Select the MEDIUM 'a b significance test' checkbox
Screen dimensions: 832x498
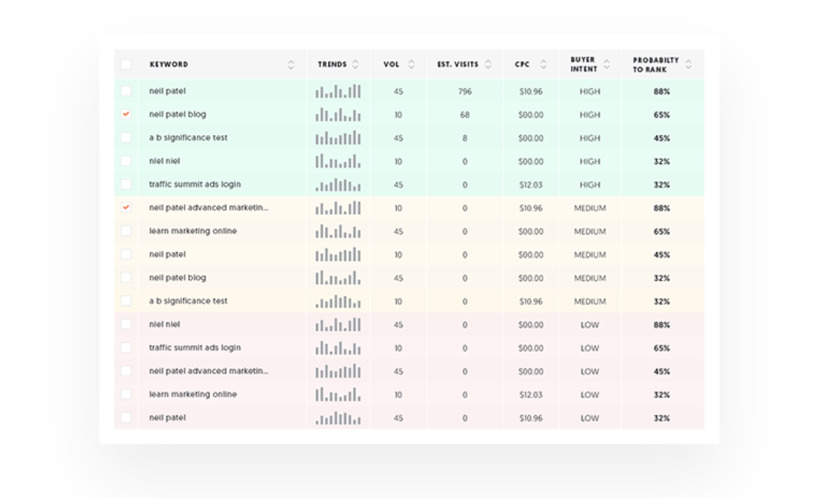pos(126,301)
